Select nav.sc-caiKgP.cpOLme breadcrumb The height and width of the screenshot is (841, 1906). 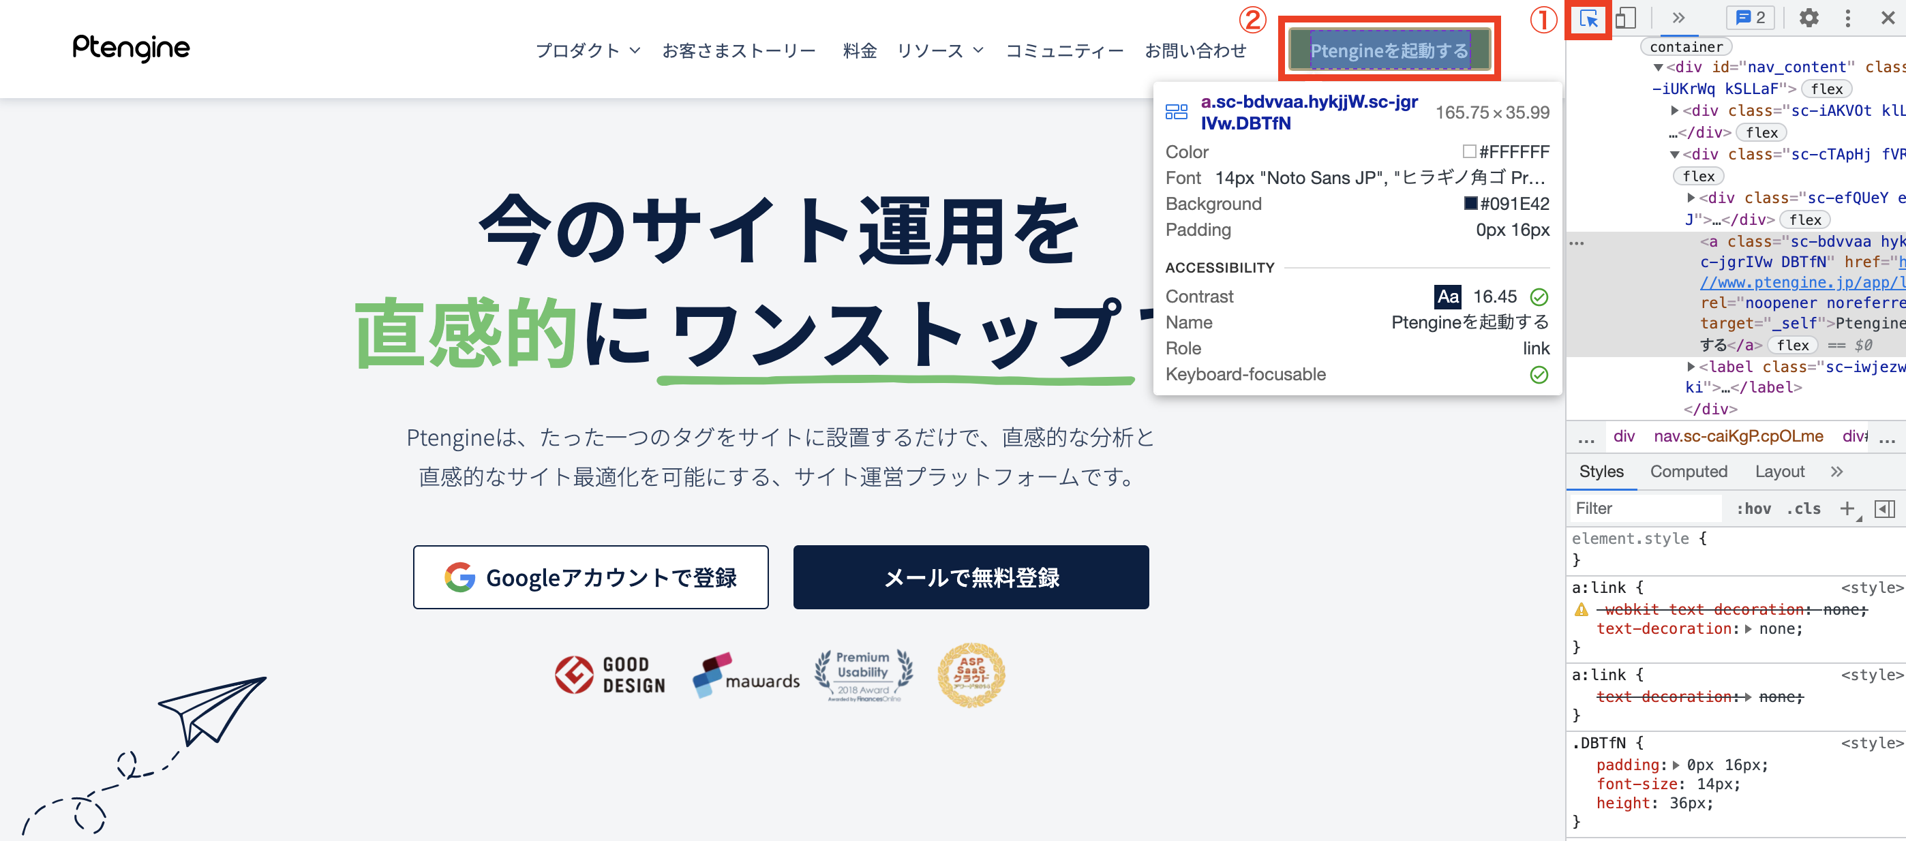click(x=1738, y=436)
